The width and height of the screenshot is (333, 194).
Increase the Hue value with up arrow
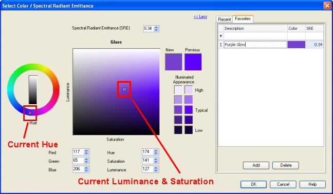point(156,150)
